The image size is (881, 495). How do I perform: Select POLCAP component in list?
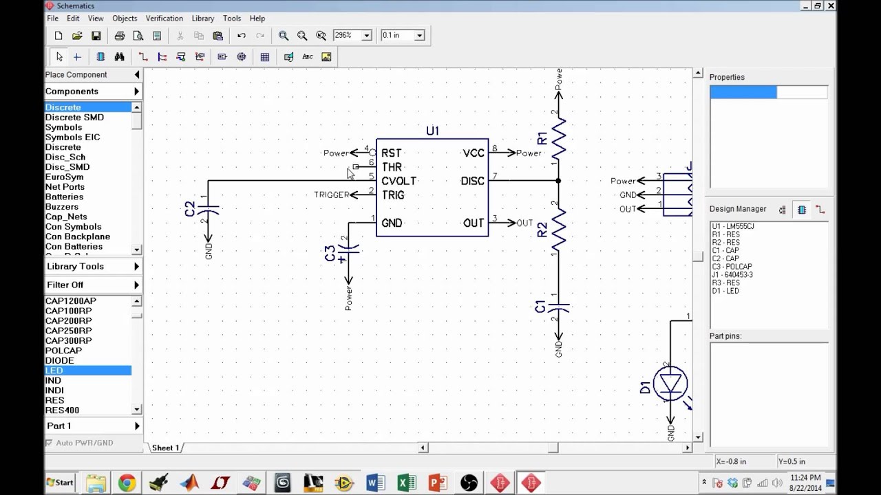(88, 351)
